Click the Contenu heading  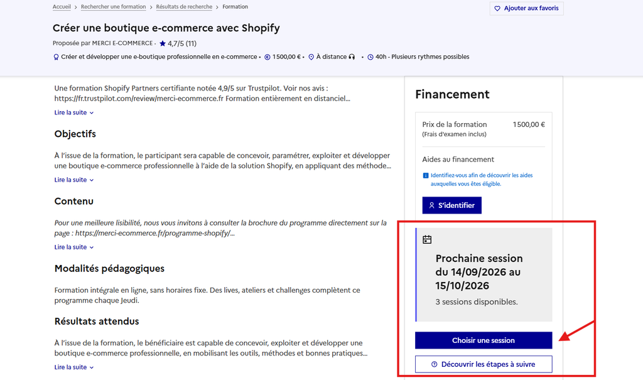click(74, 202)
